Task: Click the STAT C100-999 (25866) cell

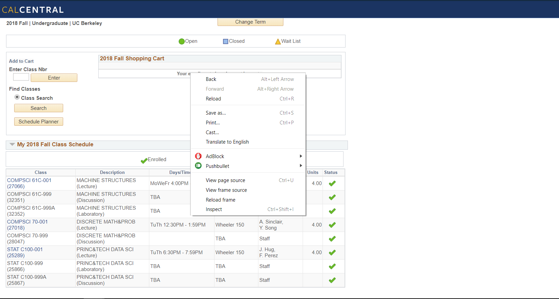Action: [x=41, y=266]
